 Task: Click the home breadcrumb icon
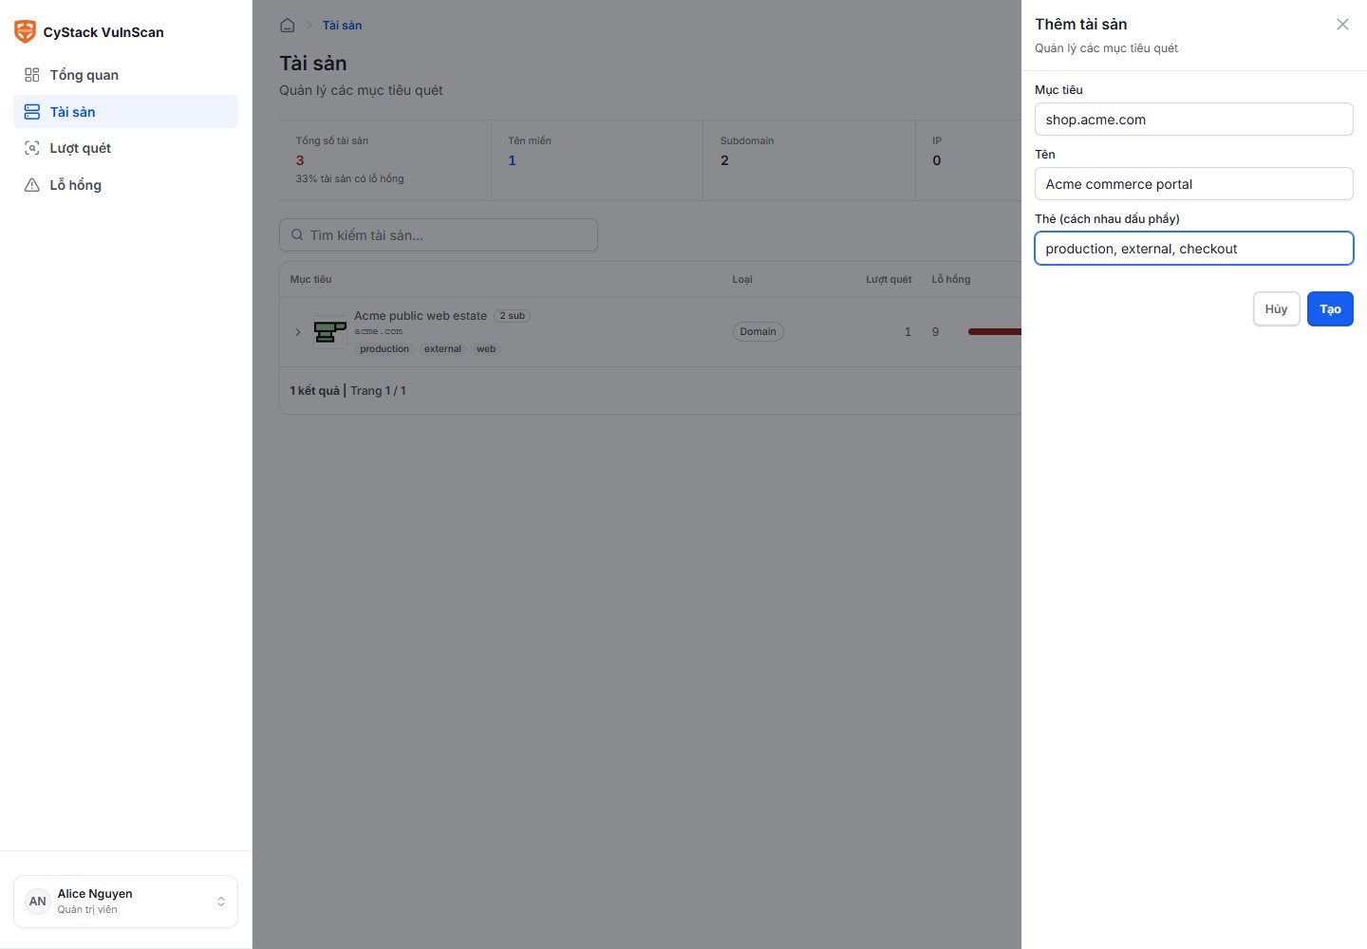point(288,26)
